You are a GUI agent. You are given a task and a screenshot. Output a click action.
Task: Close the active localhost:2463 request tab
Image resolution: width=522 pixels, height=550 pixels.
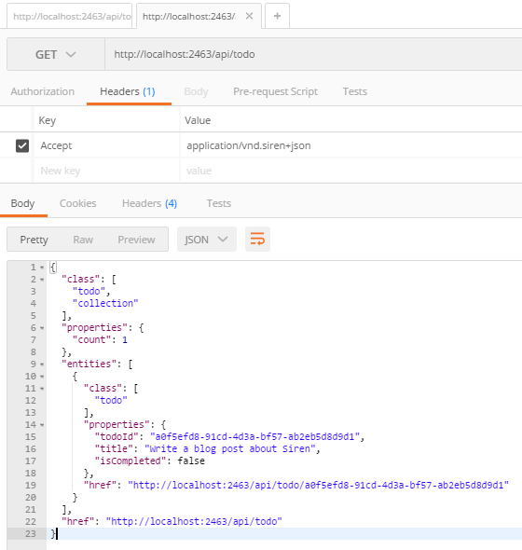pos(249,16)
